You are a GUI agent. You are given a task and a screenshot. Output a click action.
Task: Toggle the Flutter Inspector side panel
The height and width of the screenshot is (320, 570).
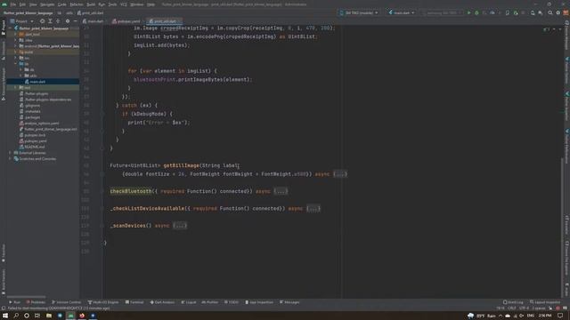(566, 107)
